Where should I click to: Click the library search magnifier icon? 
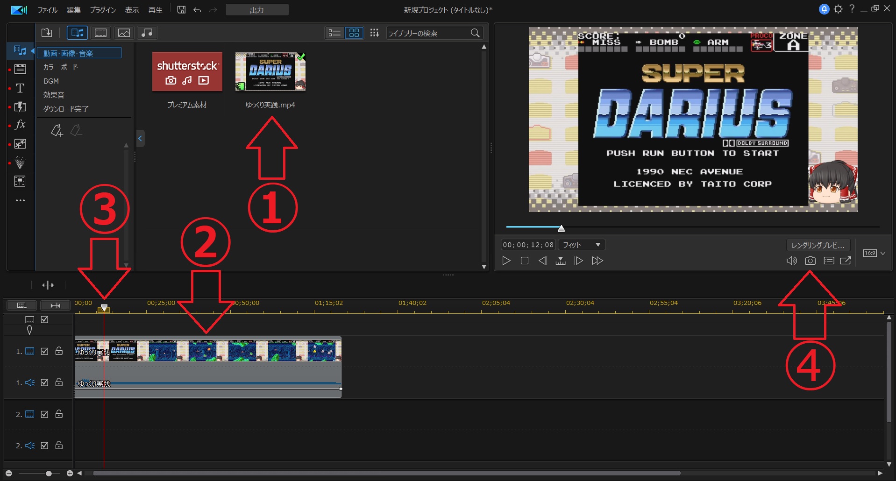pyautogui.click(x=475, y=33)
